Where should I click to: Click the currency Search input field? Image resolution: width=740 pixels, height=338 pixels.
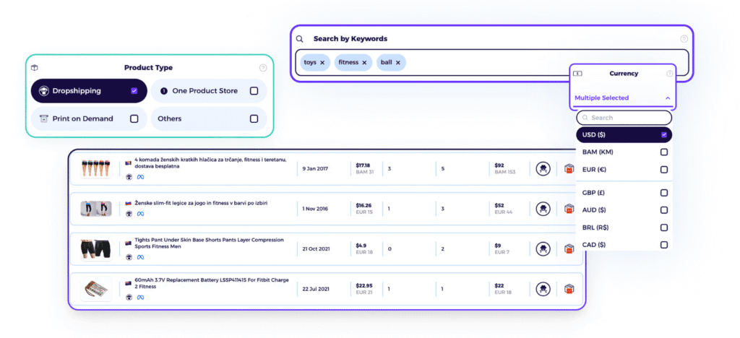tap(624, 118)
